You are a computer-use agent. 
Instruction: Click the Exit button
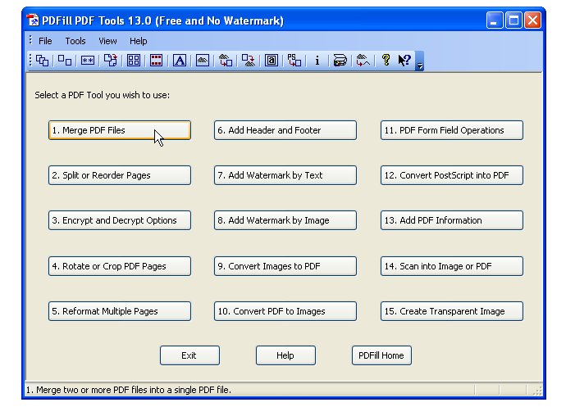(x=189, y=355)
